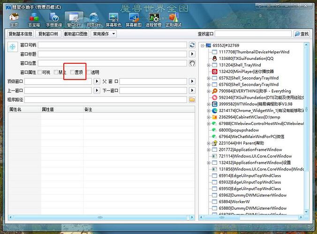This screenshot has width=317, height=234.
Task: Click refresh icon beside the 窗口句柄 field
Action: (192, 45)
